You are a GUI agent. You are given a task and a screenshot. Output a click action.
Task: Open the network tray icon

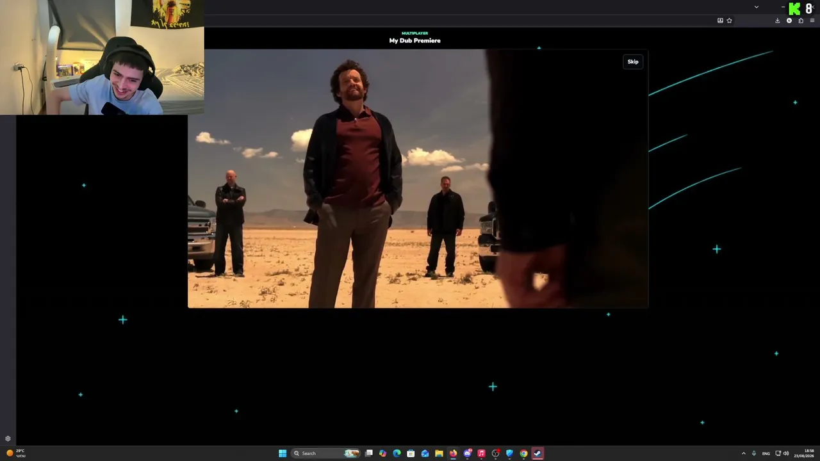click(778, 453)
